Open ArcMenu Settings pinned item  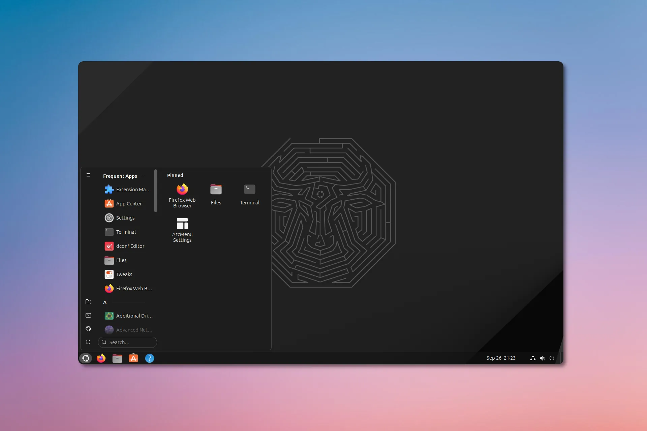pos(182,228)
